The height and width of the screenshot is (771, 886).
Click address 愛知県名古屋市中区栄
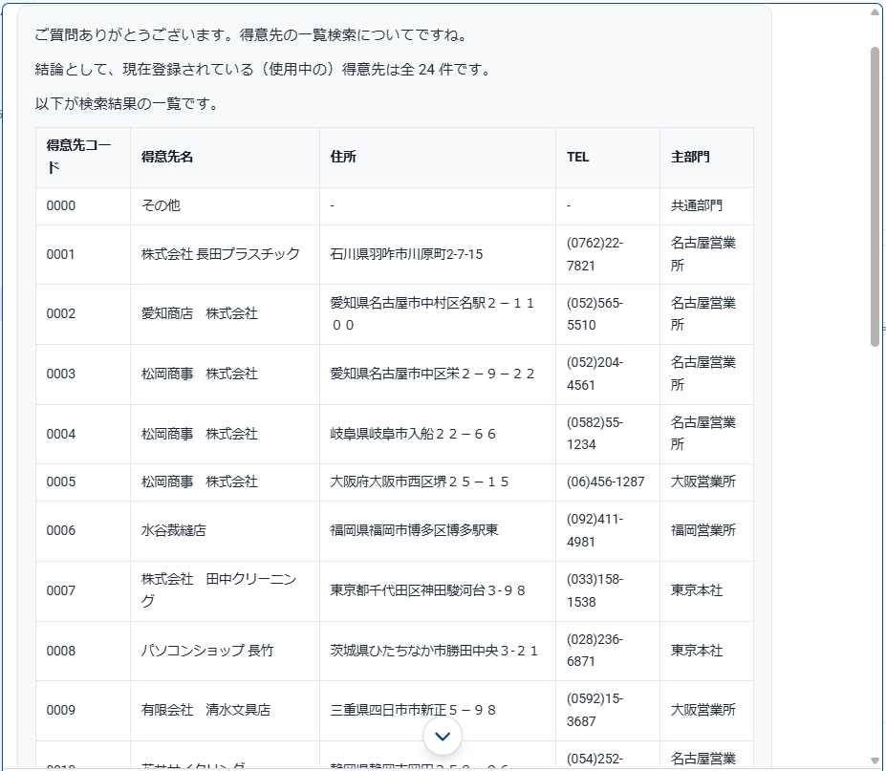(x=438, y=374)
